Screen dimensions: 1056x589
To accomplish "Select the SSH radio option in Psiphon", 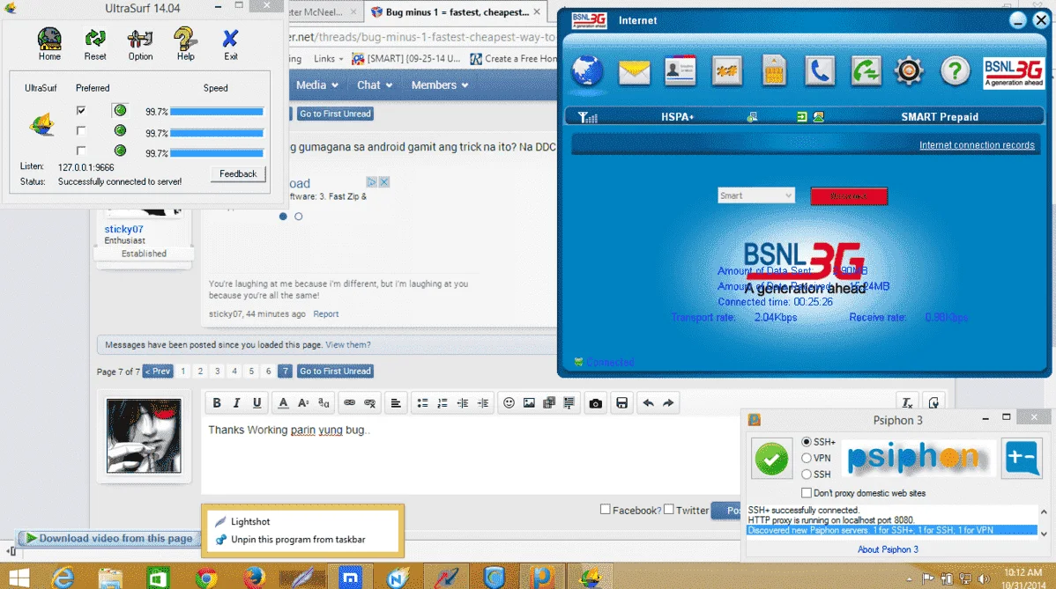I will point(807,474).
